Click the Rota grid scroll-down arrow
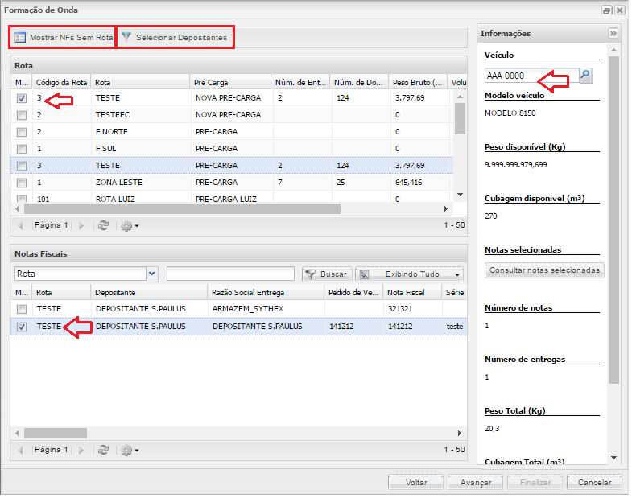The image size is (632, 498). [460, 195]
